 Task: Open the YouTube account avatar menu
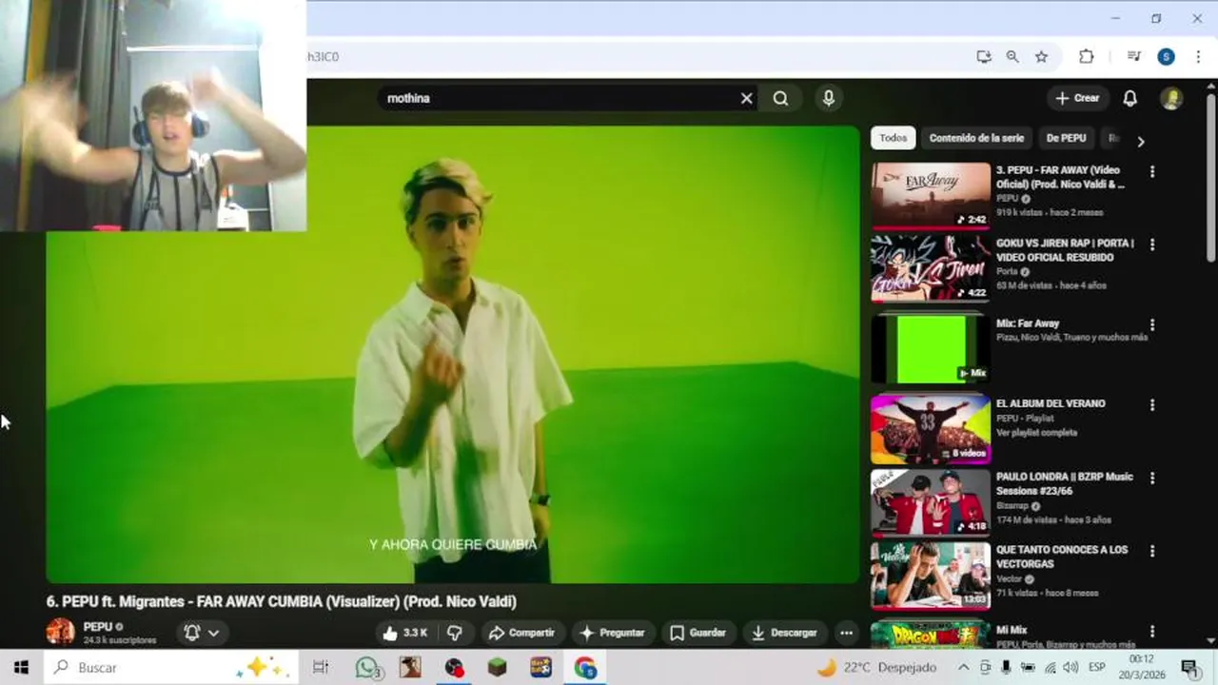(1171, 98)
